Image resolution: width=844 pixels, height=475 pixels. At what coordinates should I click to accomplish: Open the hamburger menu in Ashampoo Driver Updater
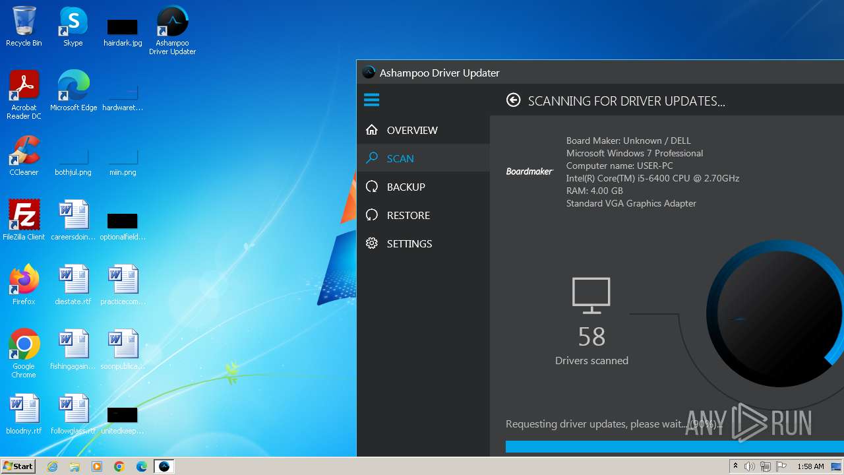click(x=371, y=100)
